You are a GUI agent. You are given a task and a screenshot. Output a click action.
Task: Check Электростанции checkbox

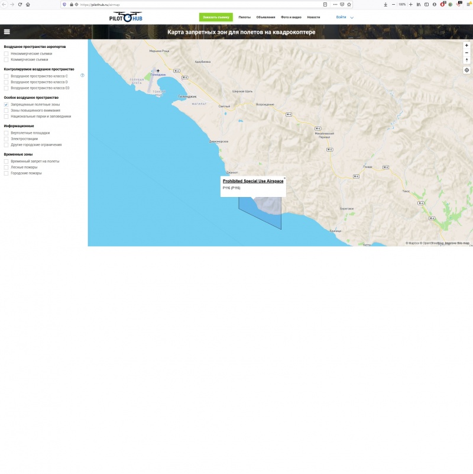click(6, 139)
